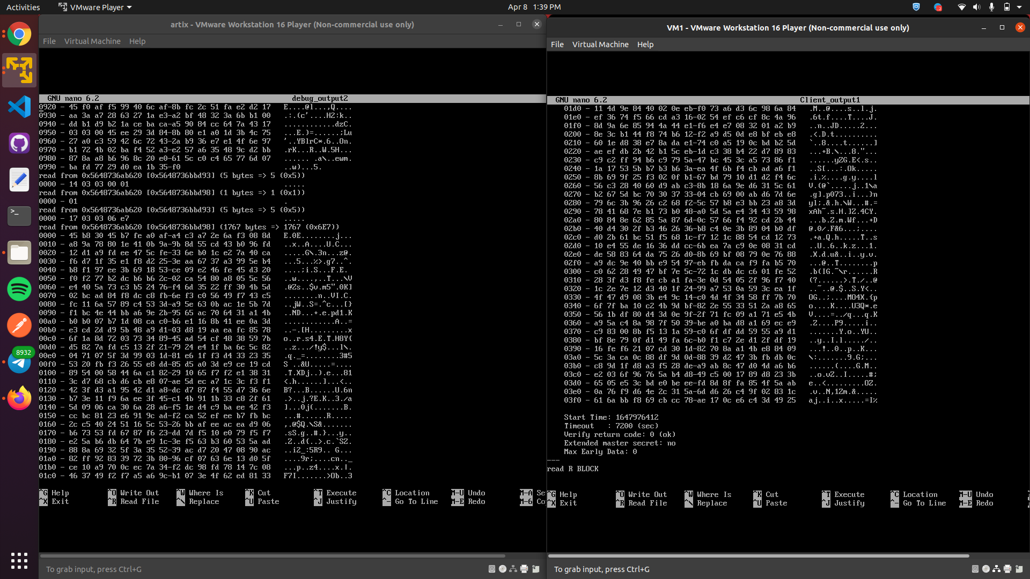1030x579 pixels.
Task: Open GitHub Desktop from the dock
Action: tap(19, 143)
